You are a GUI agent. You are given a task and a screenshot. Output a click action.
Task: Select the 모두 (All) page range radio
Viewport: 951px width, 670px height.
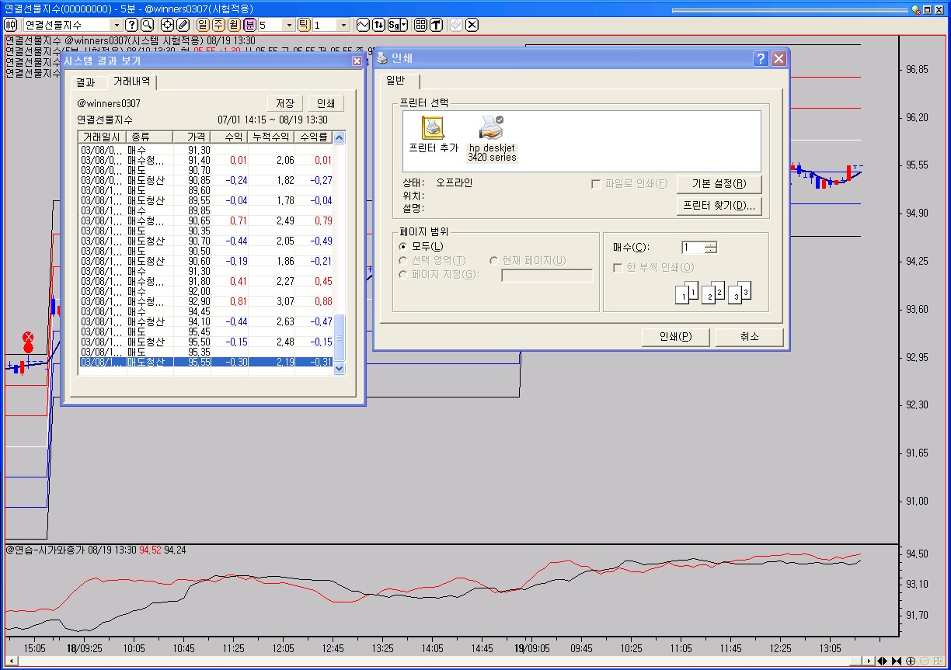click(x=402, y=246)
